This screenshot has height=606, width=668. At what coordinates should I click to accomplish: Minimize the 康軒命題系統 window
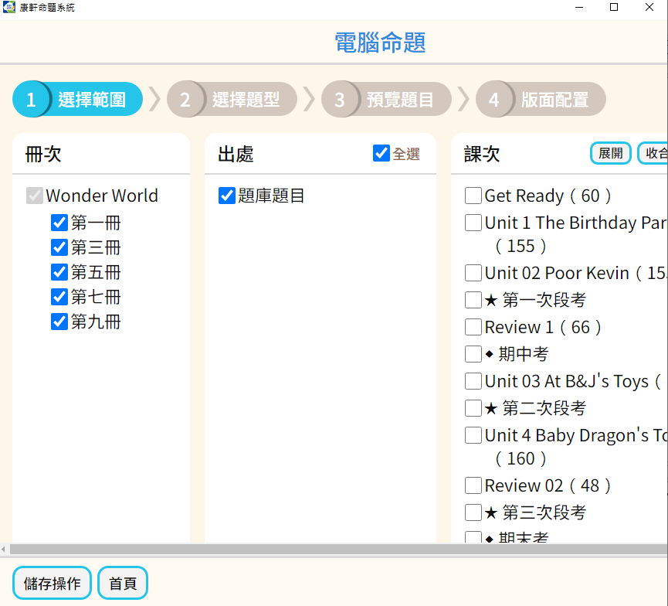tap(579, 7)
